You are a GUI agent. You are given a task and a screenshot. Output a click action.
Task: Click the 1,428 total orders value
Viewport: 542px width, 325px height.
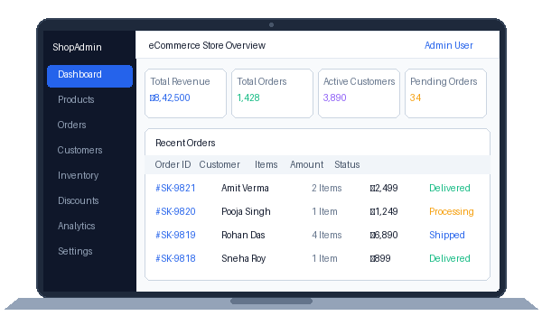(248, 97)
